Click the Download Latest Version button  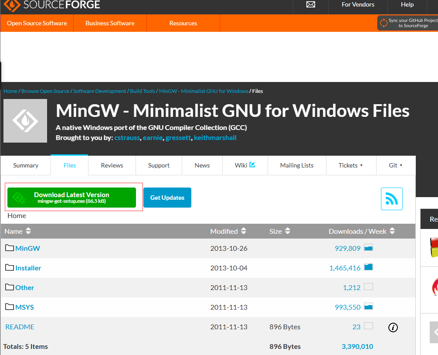coord(71,198)
